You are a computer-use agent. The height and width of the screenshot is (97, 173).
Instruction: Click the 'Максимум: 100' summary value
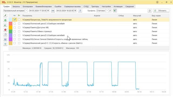point(72,48)
